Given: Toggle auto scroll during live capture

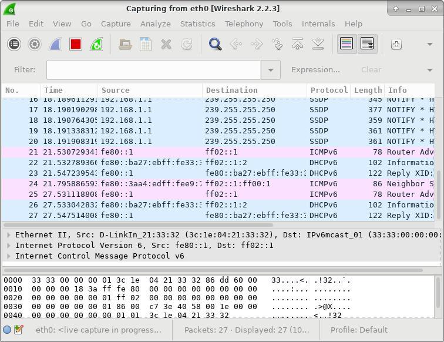Looking at the screenshot, I should coord(367,44).
